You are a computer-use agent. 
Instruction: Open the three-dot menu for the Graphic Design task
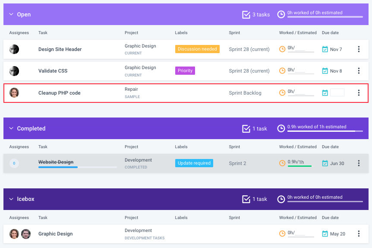(359, 234)
